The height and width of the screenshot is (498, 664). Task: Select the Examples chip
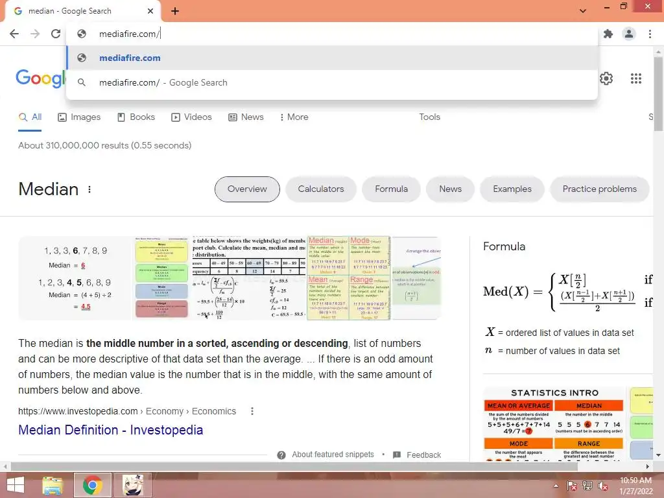512,189
